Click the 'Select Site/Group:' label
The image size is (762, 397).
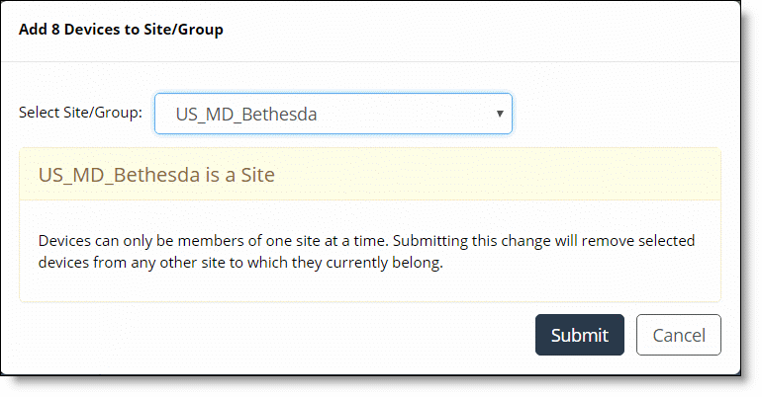pyautogui.click(x=80, y=112)
